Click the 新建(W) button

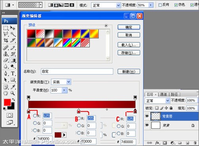[129, 72]
